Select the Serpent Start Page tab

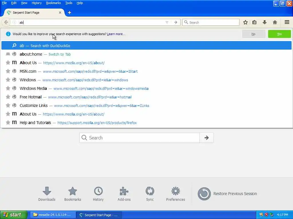click(34, 13)
